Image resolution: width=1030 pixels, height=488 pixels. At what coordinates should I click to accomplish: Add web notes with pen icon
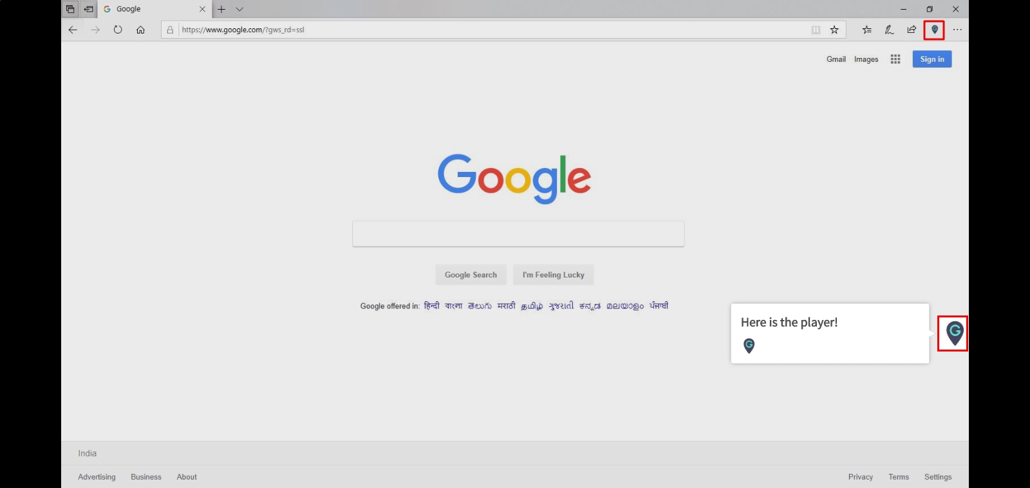click(889, 30)
